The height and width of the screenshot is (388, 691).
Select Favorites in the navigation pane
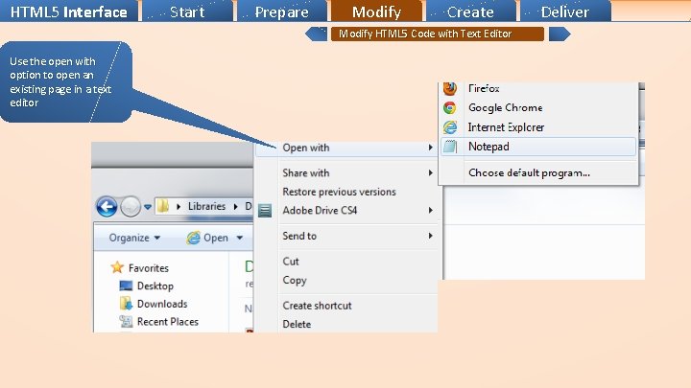pos(149,268)
